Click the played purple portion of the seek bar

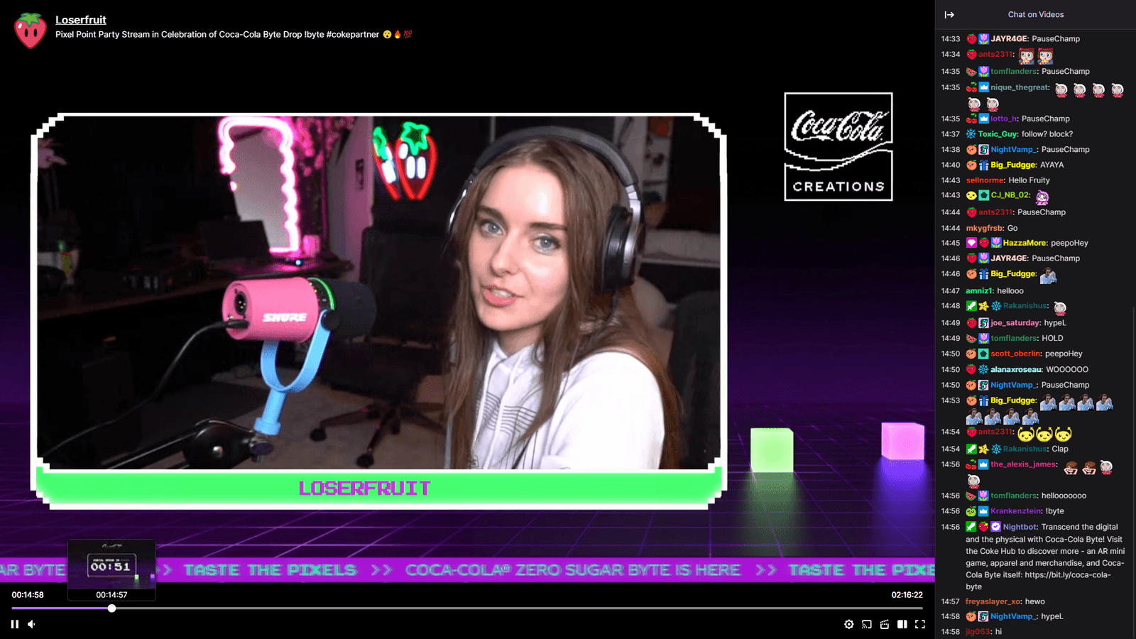point(60,608)
